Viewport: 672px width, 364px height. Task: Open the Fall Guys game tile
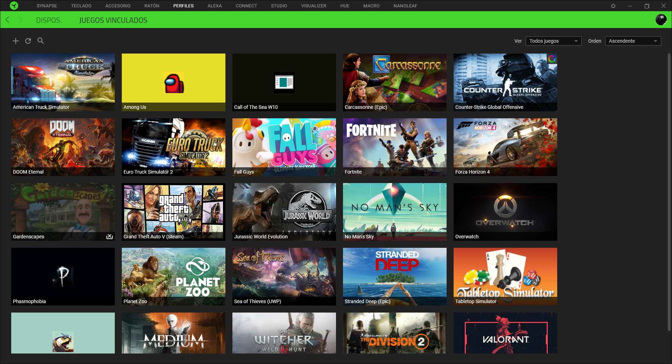(284, 147)
